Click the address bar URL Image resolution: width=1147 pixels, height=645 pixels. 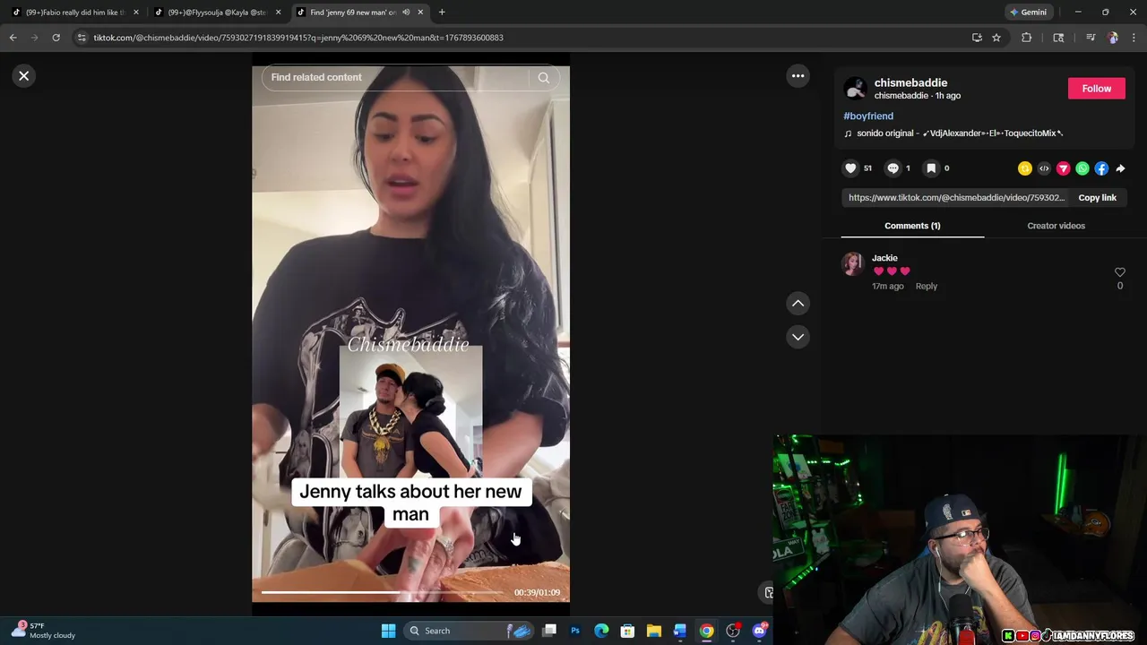(298, 38)
